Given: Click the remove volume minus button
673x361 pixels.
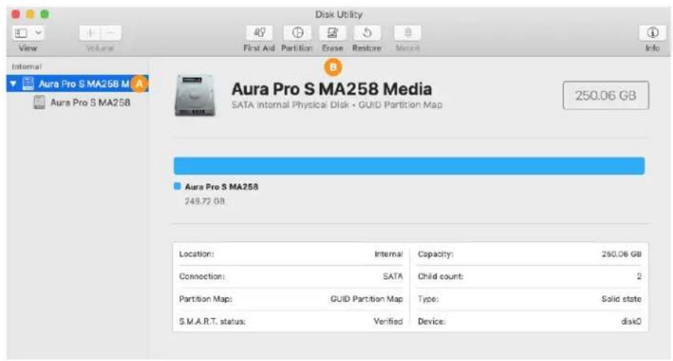Looking at the screenshot, I should pos(111,33).
